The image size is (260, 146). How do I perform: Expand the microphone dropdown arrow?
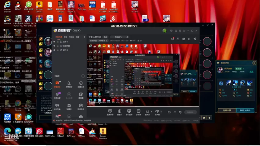(x=151, y=112)
